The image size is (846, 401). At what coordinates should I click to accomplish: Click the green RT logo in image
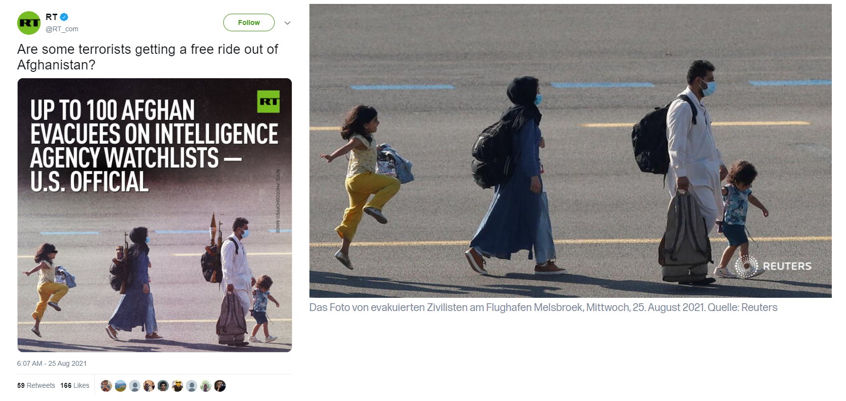(268, 102)
